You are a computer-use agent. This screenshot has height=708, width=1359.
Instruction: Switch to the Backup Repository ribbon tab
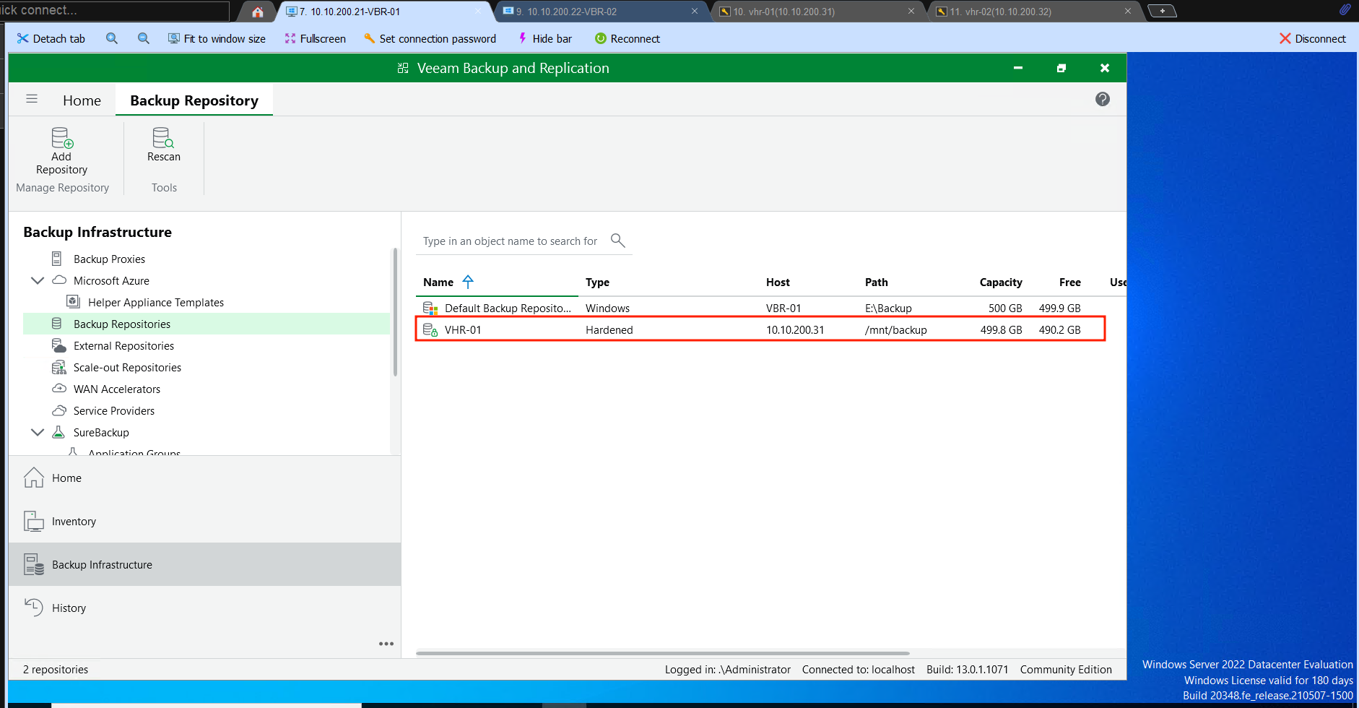(x=194, y=100)
